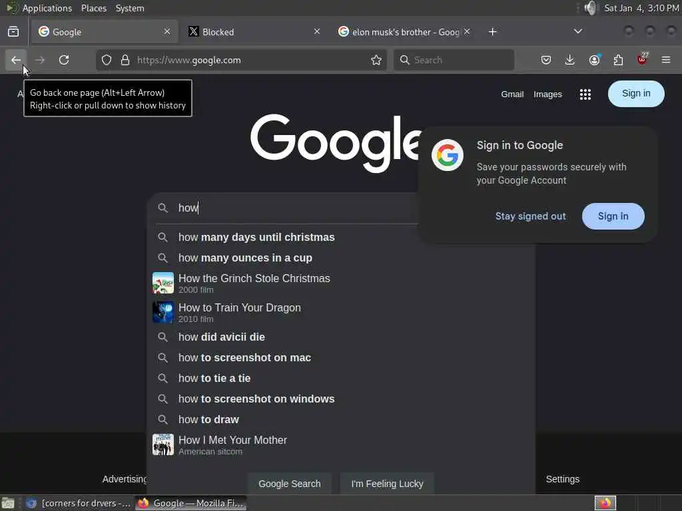Image resolution: width=682 pixels, height=511 pixels.
Task: Click the volume speaker icon in panel
Action: pyautogui.click(x=590, y=8)
